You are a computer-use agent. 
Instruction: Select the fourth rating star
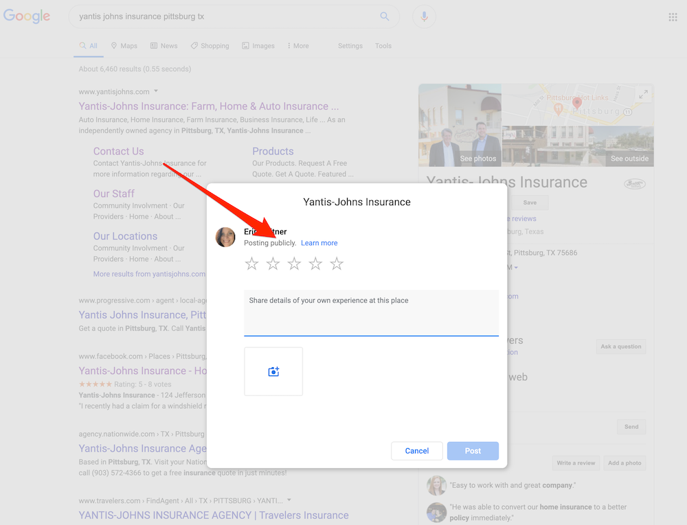(x=315, y=264)
